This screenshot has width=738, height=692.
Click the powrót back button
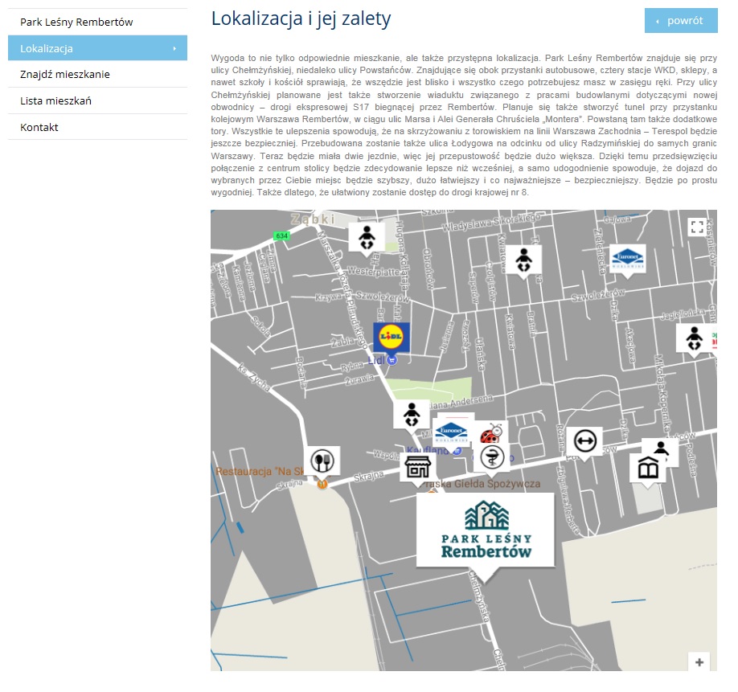681,21
